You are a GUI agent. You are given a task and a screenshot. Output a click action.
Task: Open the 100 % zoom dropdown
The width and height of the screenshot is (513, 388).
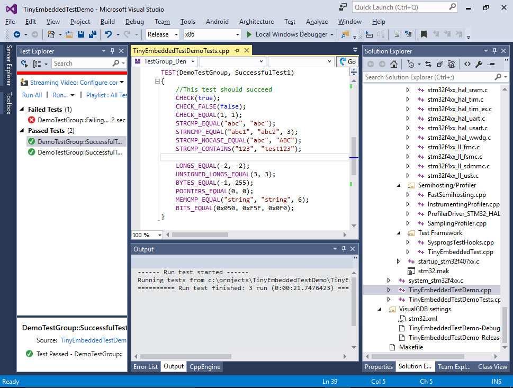(160, 235)
